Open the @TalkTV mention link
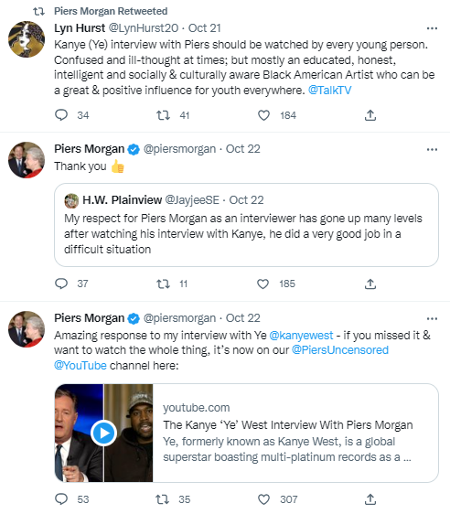Viewport: 450px width, 514px height. click(329, 91)
